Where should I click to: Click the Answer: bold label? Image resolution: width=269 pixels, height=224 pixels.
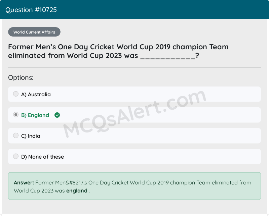24,183
